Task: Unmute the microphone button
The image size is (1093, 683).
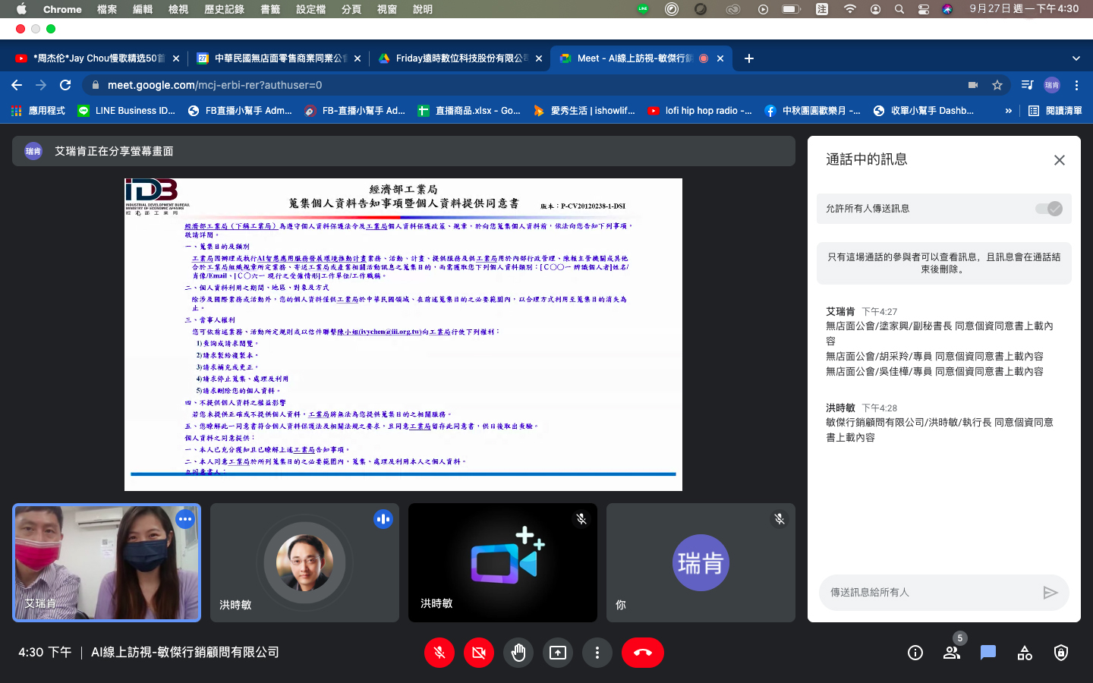Action: pyautogui.click(x=439, y=653)
